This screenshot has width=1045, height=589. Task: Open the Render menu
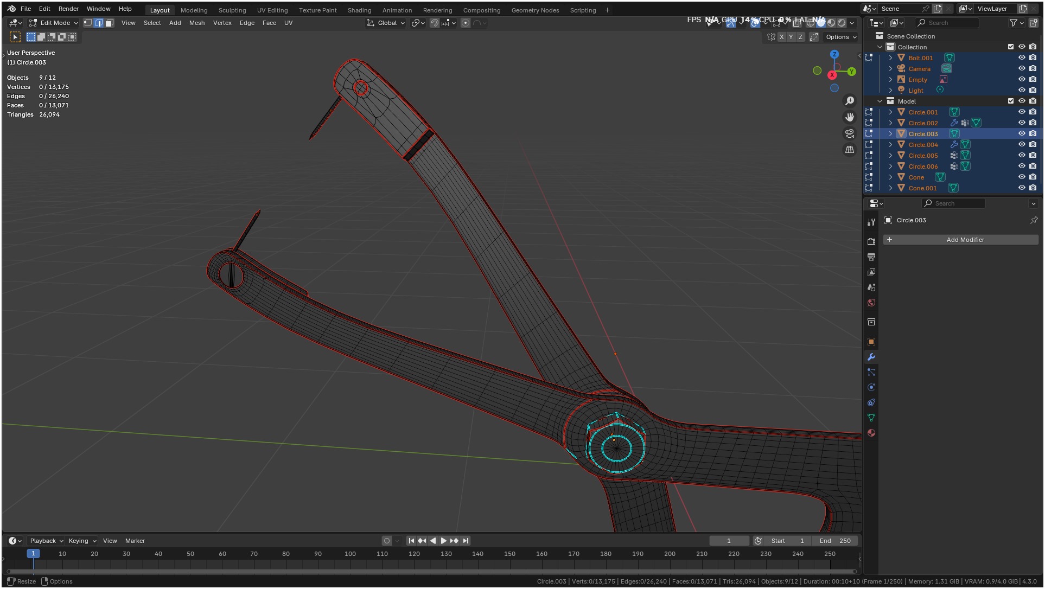click(68, 9)
